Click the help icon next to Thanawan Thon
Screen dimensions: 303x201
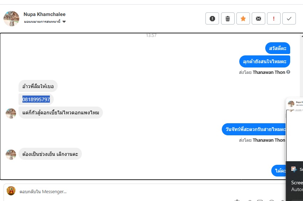pyautogui.click(x=288, y=72)
